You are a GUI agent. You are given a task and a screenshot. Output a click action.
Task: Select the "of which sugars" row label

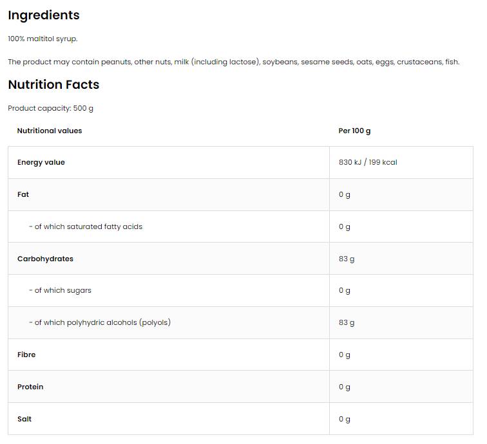pyautogui.click(x=60, y=290)
